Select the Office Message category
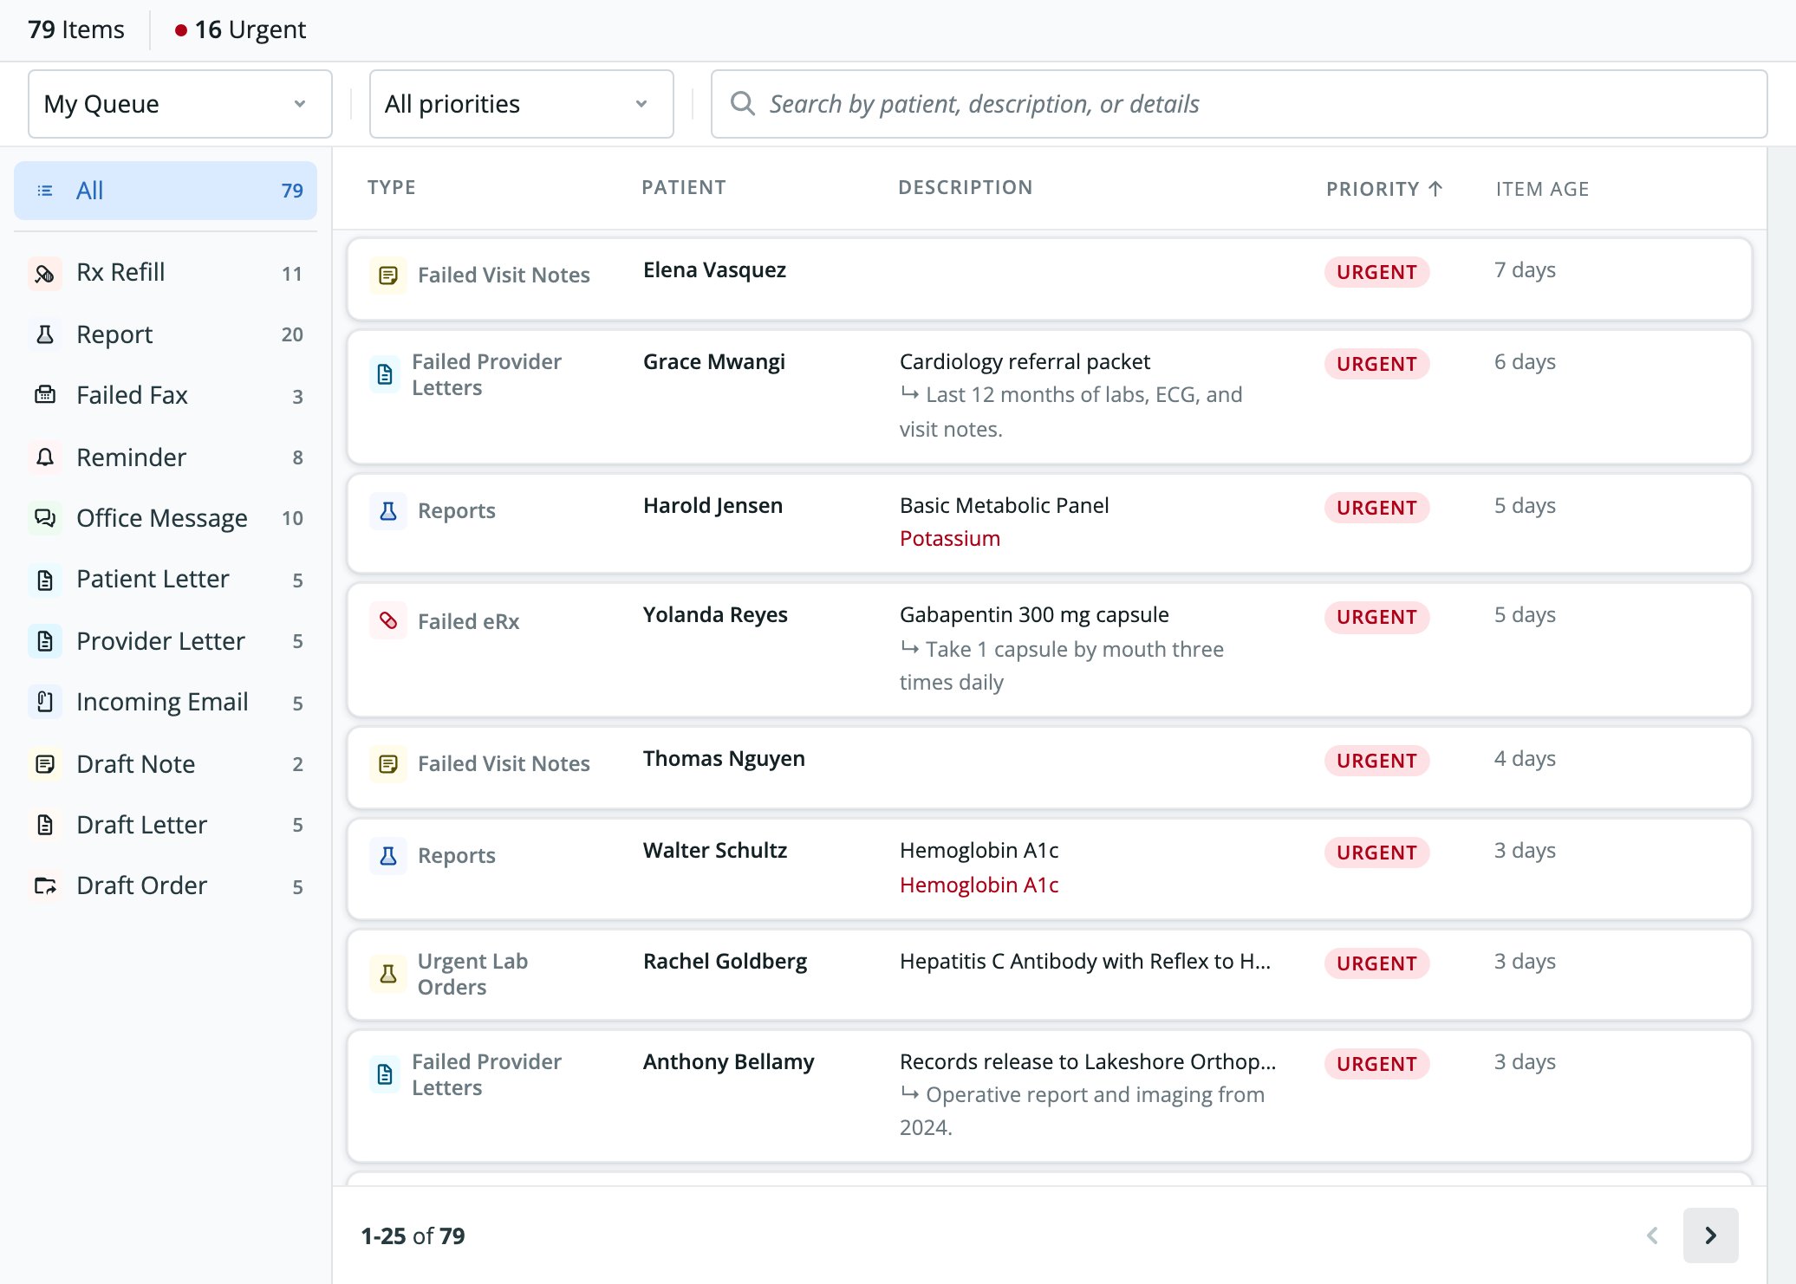The image size is (1796, 1284). pyautogui.click(x=166, y=518)
